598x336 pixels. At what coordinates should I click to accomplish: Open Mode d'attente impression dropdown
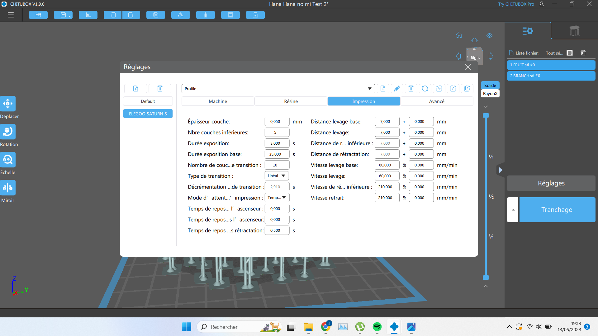277,198
